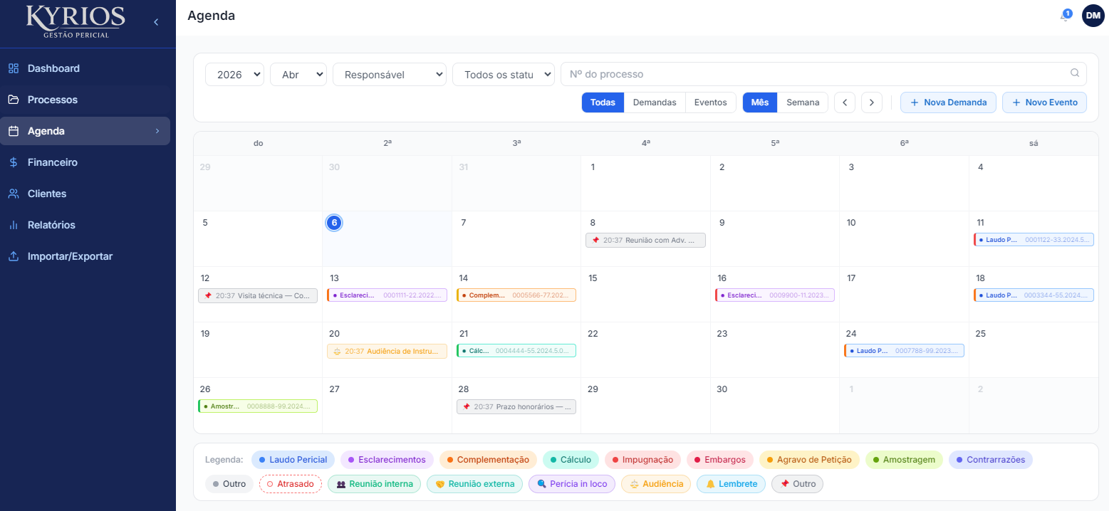Click the Kyrios Gestão Pericial logo
1109x511 pixels.
76,22
